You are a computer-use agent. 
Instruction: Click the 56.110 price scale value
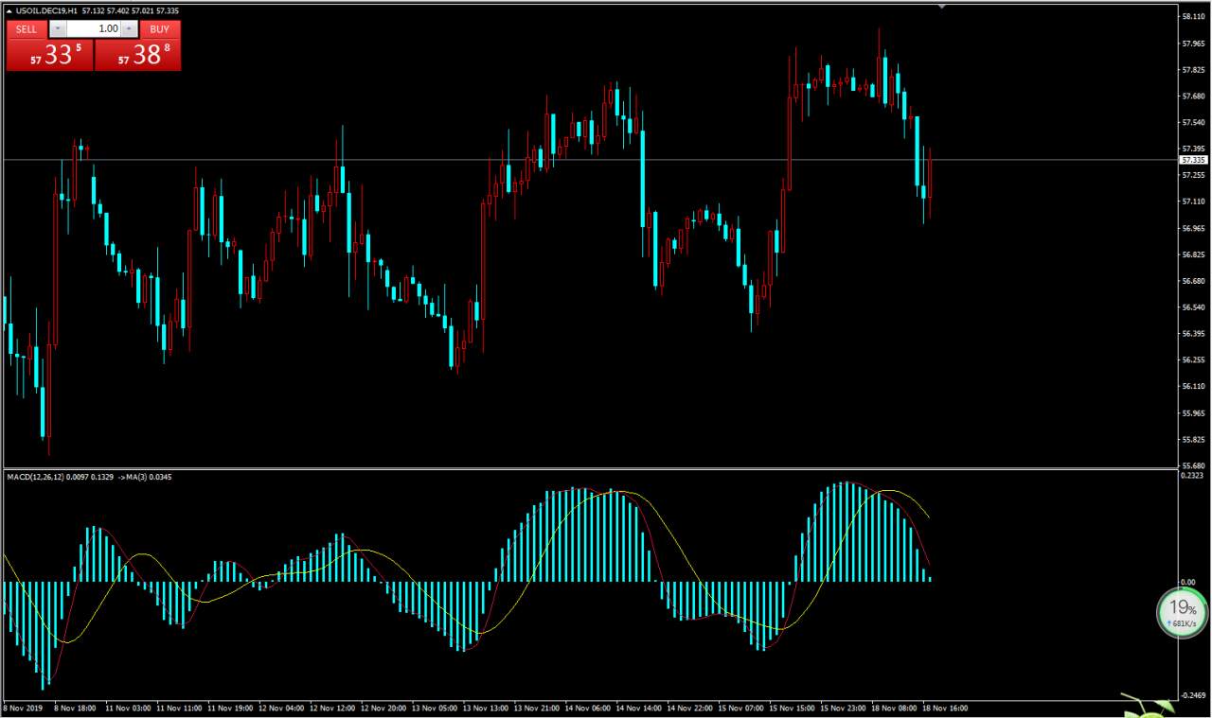(x=1193, y=386)
